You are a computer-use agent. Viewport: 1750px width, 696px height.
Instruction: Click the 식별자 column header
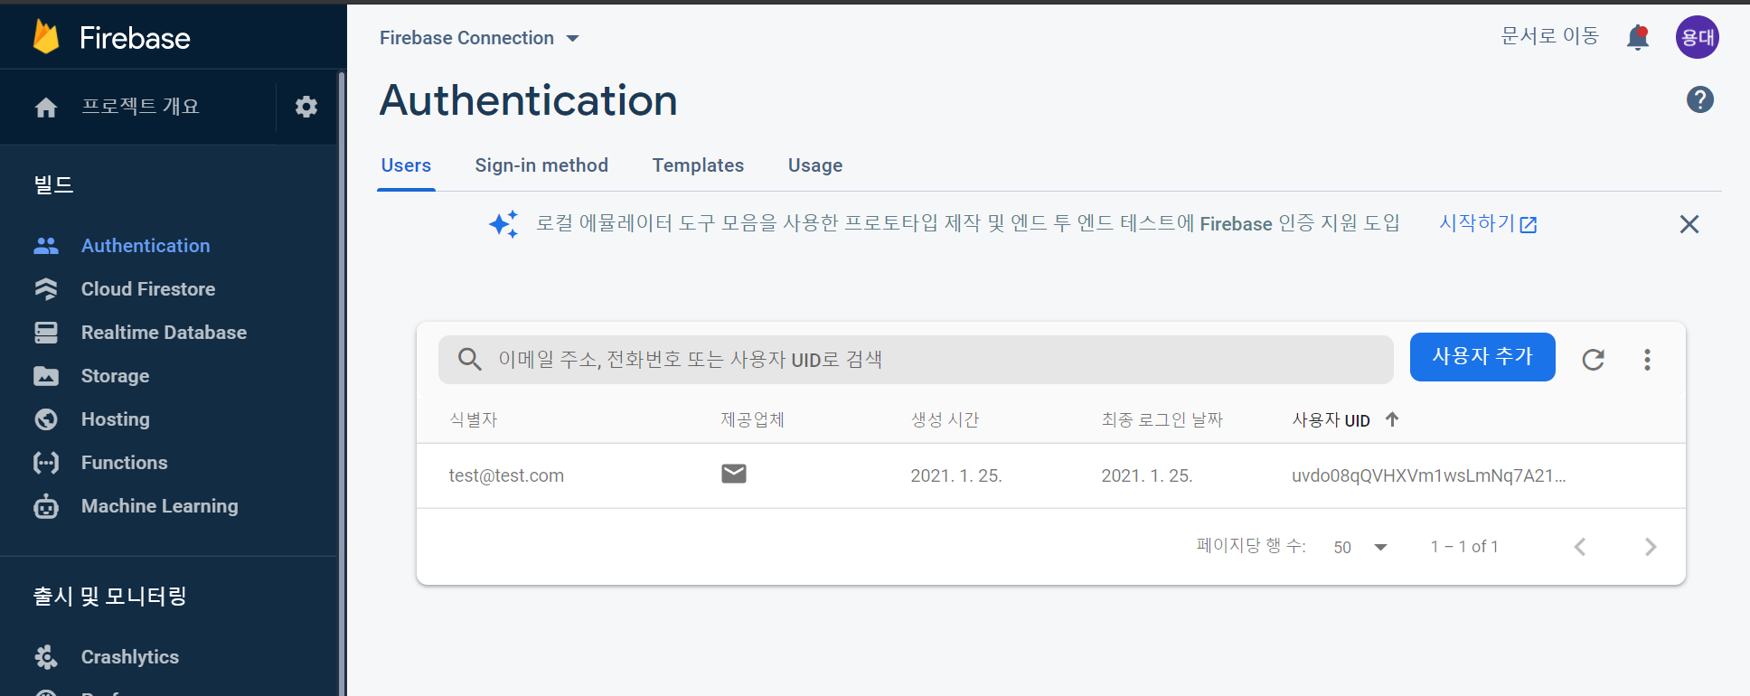pyautogui.click(x=474, y=419)
